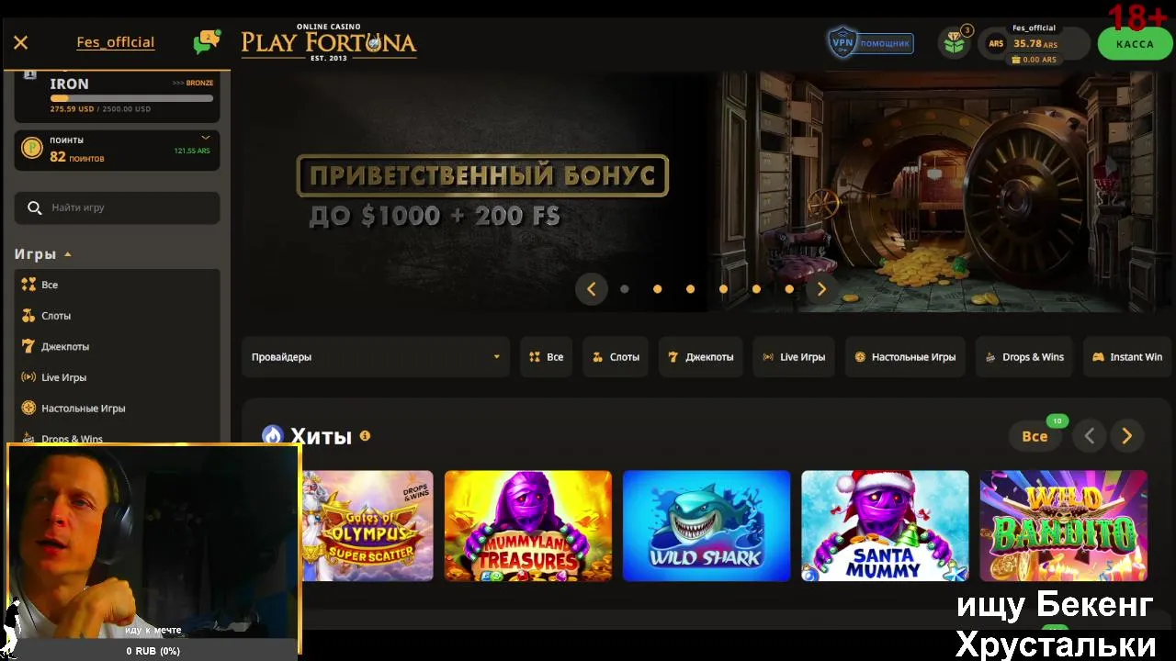Image resolution: width=1176 pixels, height=661 pixels.
Task: Click the search magnifier icon
Action: tap(35, 207)
